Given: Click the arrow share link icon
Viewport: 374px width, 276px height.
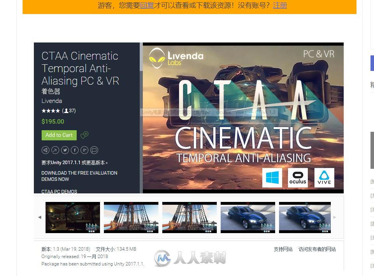Looking at the screenshot, I should pyautogui.click(x=55, y=150).
